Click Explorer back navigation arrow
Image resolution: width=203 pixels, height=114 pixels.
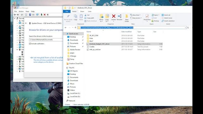(x=66, y=28)
